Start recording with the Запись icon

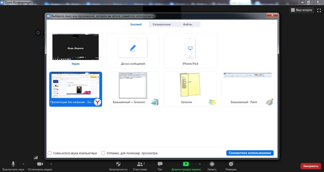[x=212, y=164]
